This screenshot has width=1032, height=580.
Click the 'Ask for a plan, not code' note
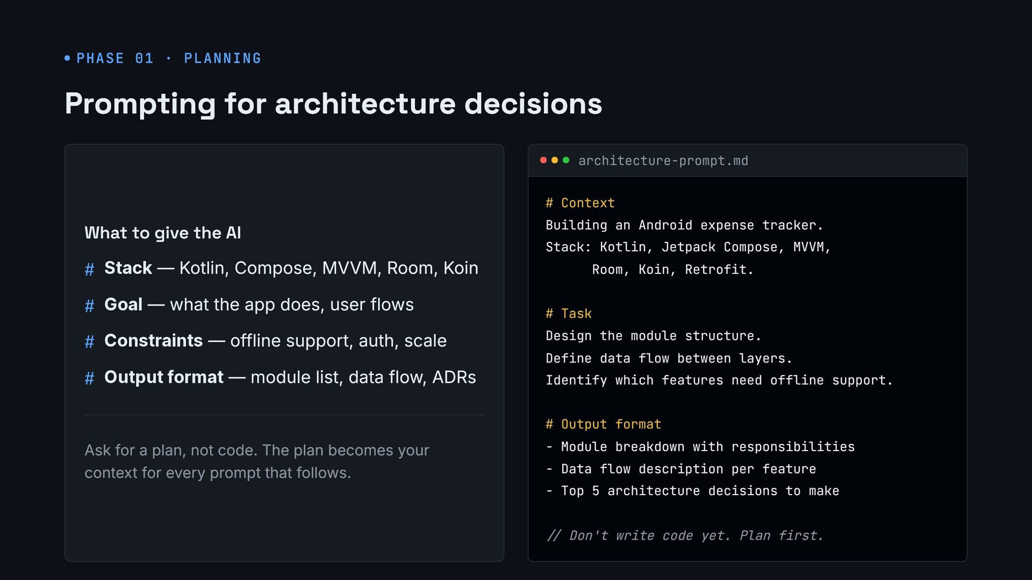(x=257, y=461)
